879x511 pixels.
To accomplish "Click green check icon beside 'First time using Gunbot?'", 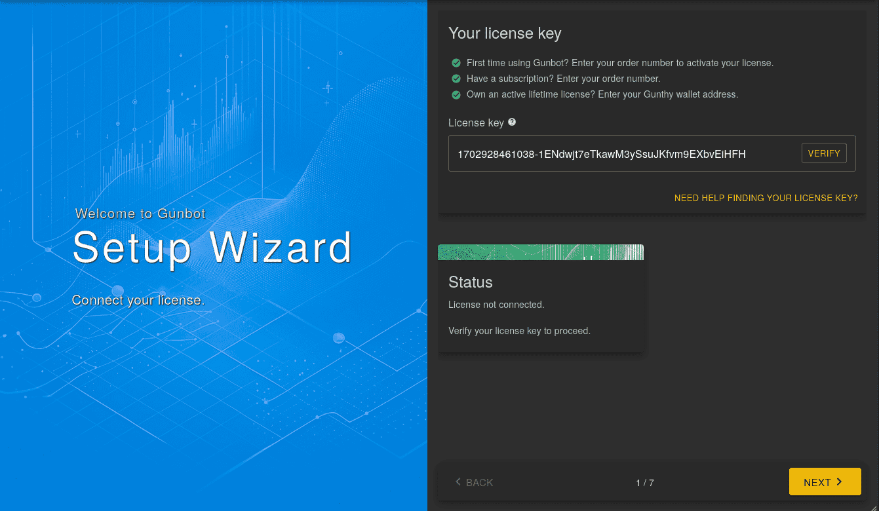I will coord(456,63).
